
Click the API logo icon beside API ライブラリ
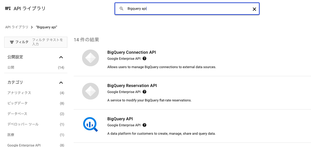pyautogui.click(x=8, y=8)
